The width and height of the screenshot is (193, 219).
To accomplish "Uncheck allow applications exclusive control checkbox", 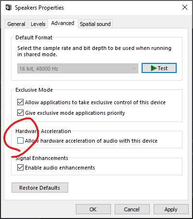I will [20, 102].
